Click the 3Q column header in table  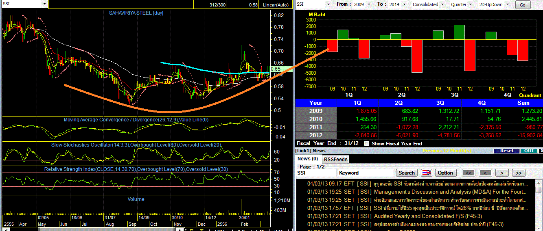pyautogui.click(x=440, y=103)
